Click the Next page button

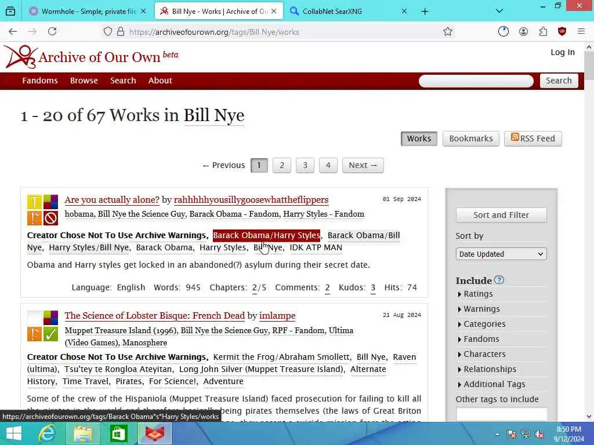click(x=363, y=165)
